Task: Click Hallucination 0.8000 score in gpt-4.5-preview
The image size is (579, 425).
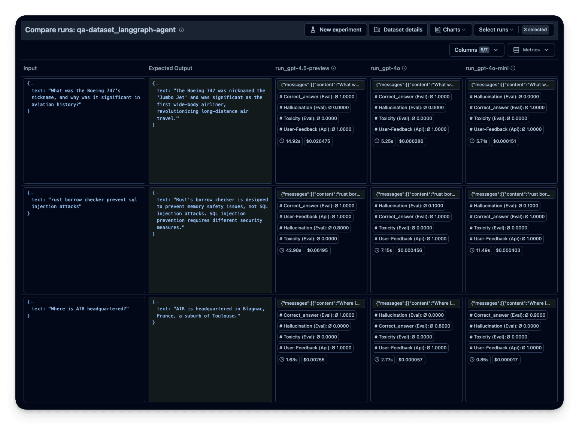Action: click(314, 228)
